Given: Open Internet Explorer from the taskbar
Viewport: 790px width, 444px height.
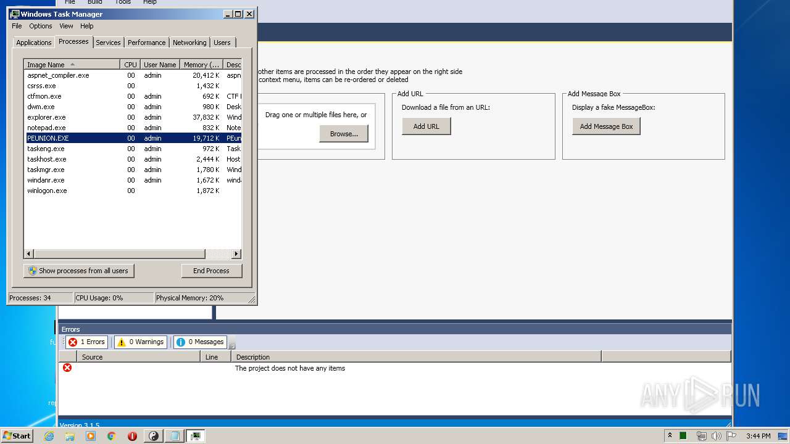Looking at the screenshot, I should click(49, 436).
